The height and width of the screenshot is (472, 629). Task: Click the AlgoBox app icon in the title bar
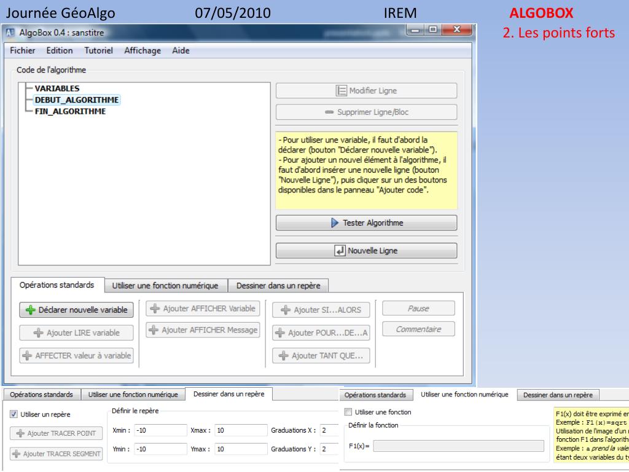10,33
